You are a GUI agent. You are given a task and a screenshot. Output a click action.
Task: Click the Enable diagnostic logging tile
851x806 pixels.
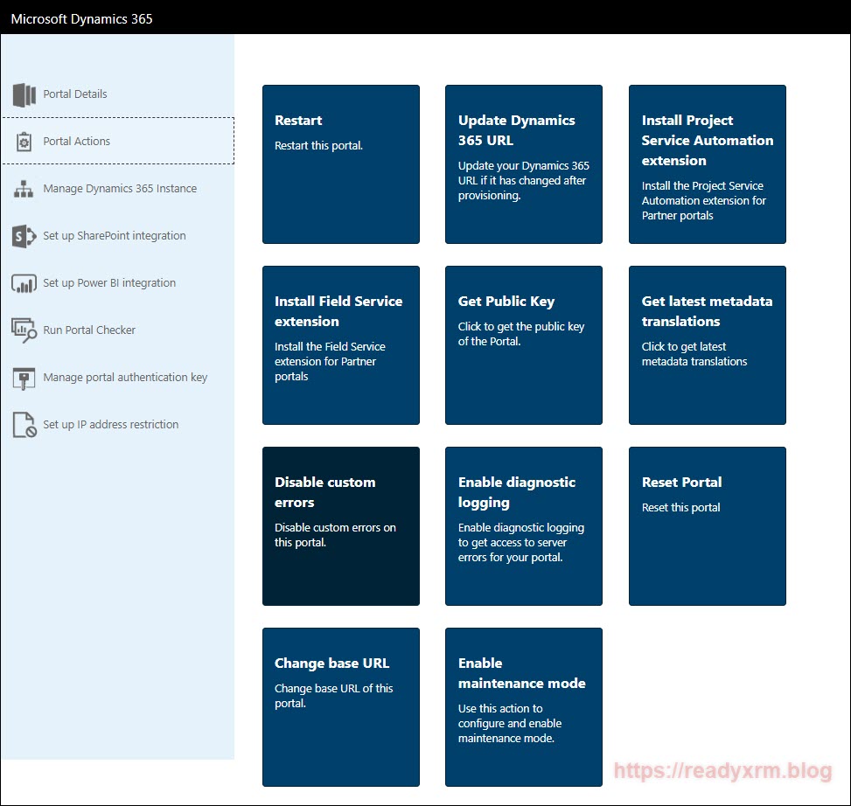523,526
